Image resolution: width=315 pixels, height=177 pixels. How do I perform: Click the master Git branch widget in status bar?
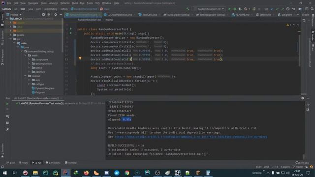click(x=298, y=167)
